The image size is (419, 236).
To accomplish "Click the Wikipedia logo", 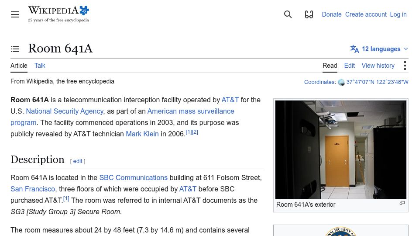I will 58,14.
